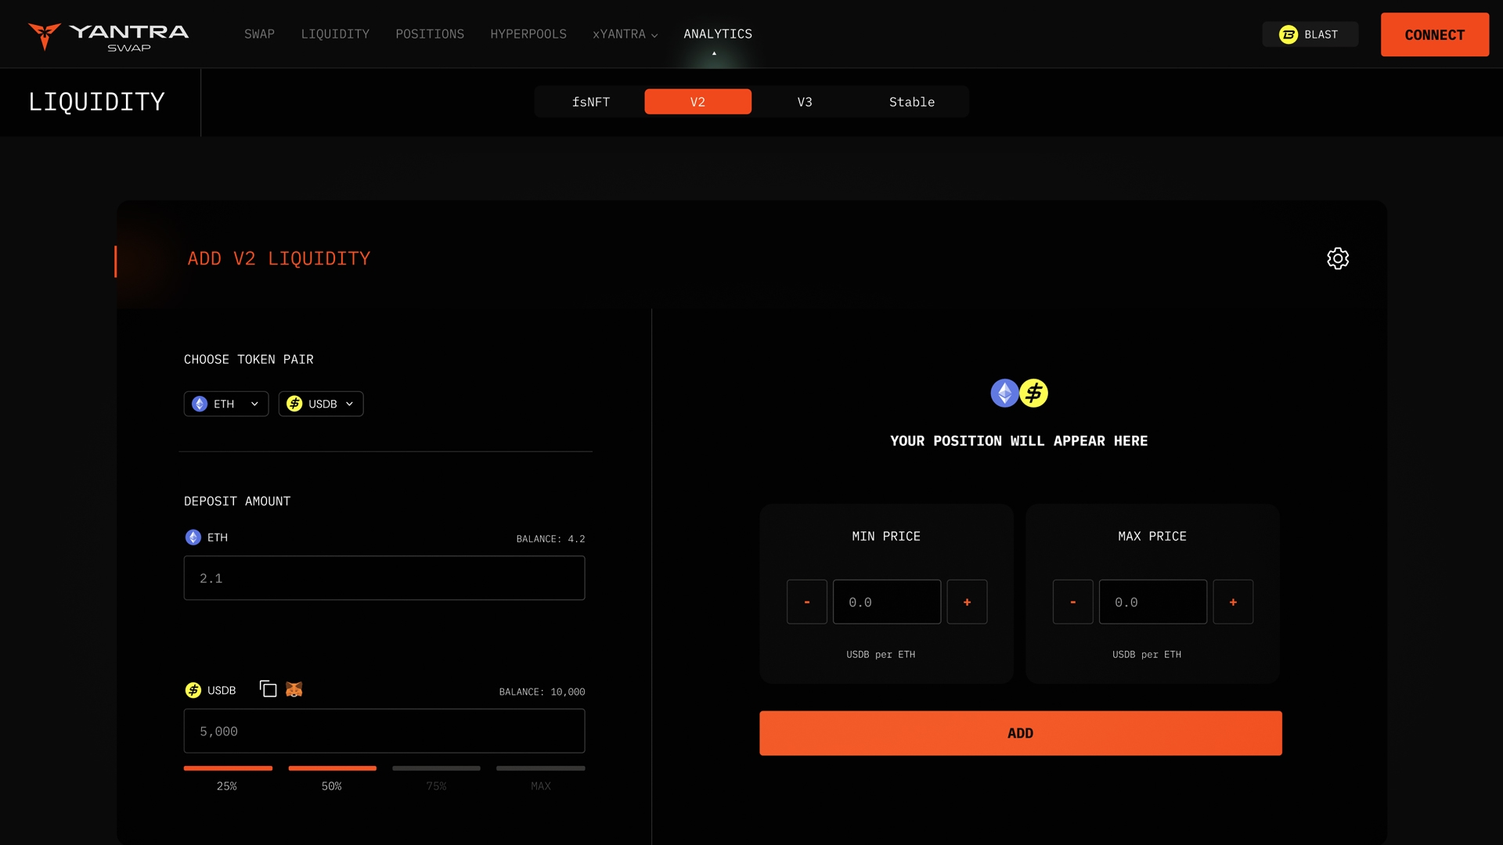Switch to the fsNFT liquidity type

click(x=590, y=102)
